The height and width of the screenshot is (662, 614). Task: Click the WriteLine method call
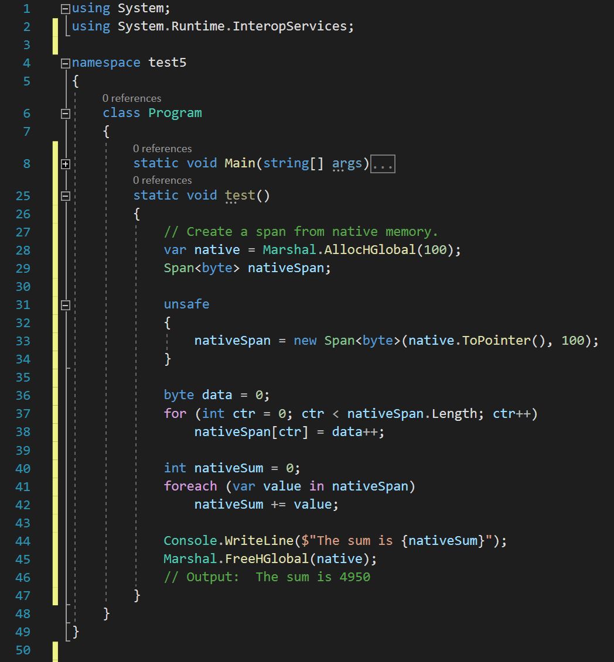tap(260, 541)
